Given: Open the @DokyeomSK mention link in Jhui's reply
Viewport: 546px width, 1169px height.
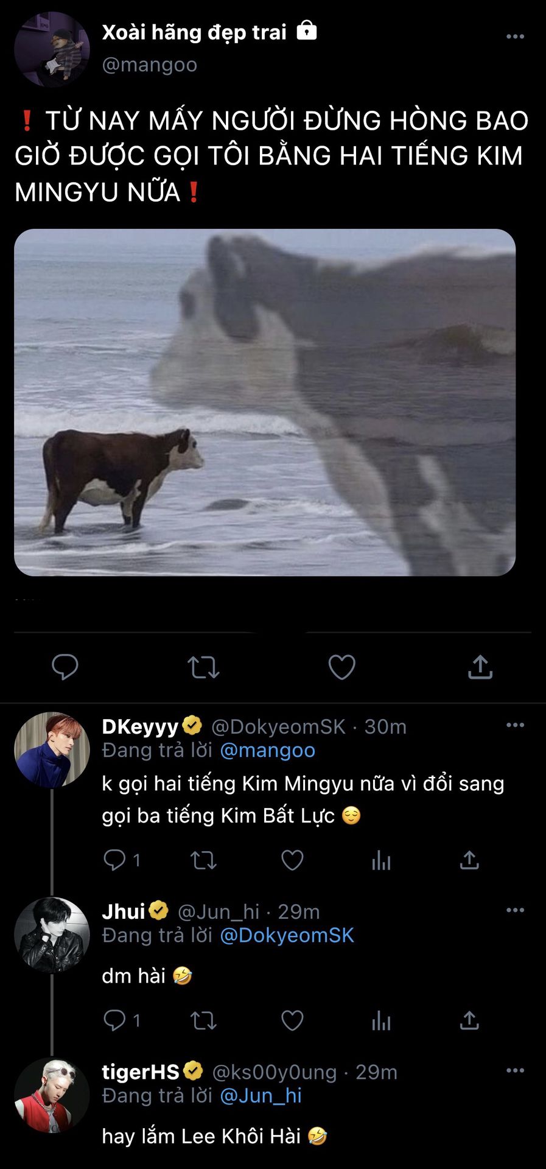Looking at the screenshot, I should coord(287,935).
